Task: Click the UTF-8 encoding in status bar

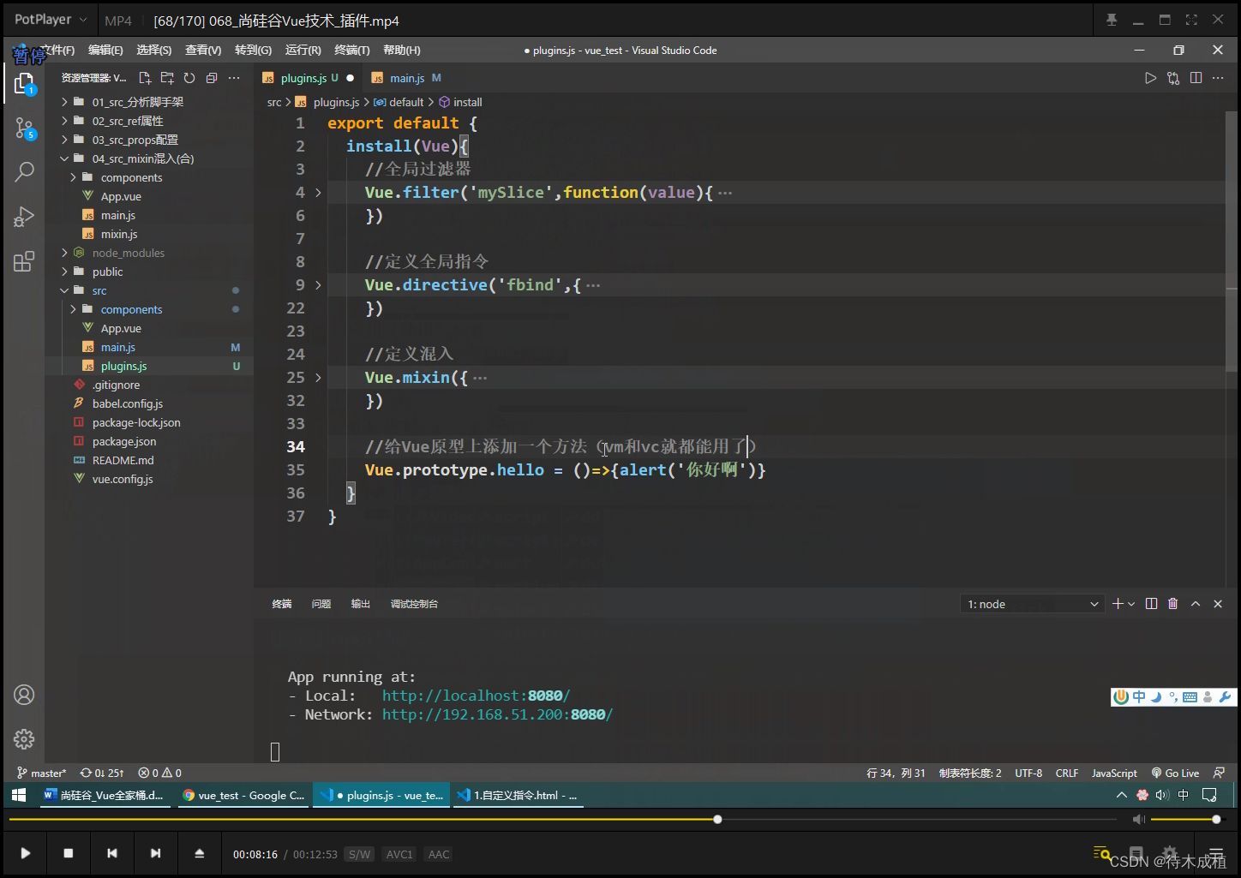Action: [x=1028, y=773]
